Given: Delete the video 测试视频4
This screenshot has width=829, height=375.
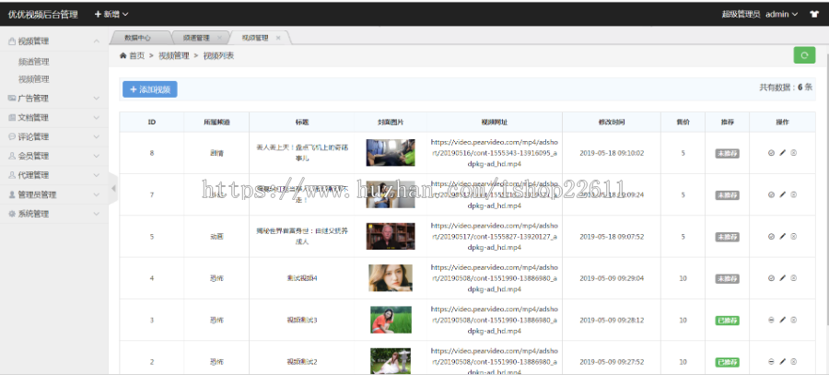Looking at the screenshot, I should pos(794,278).
